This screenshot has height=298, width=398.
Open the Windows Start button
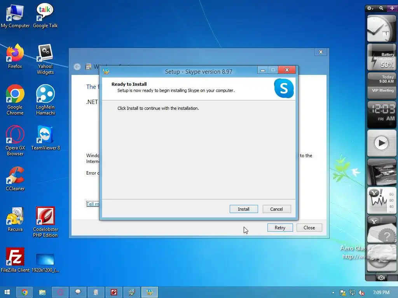click(7, 292)
